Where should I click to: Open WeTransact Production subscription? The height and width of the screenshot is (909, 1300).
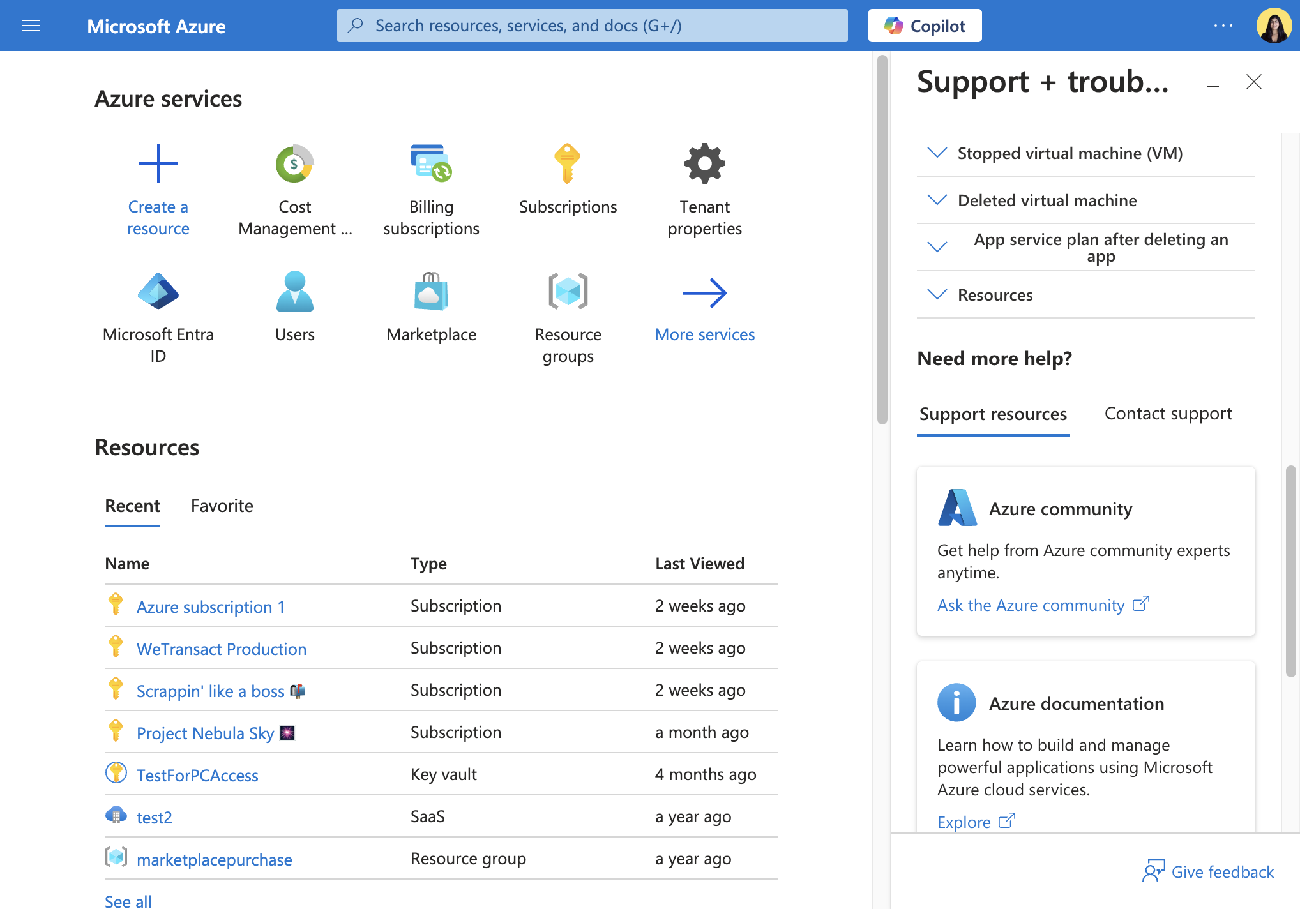click(221, 649)
